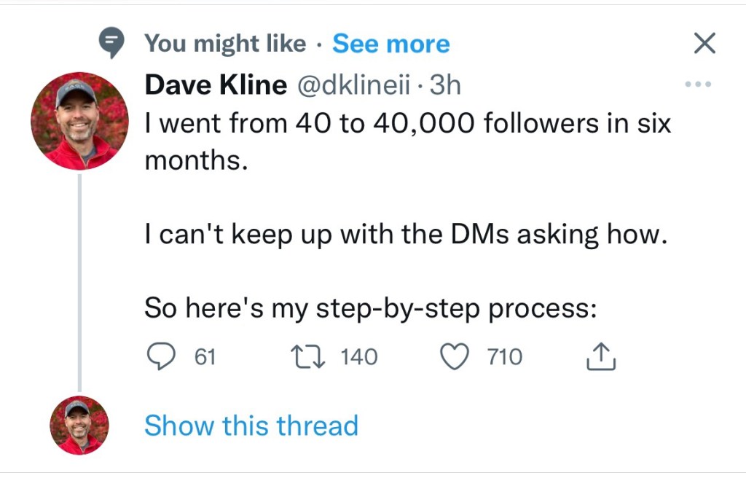
Task: Click the 61 replies count
Action: 205,357
